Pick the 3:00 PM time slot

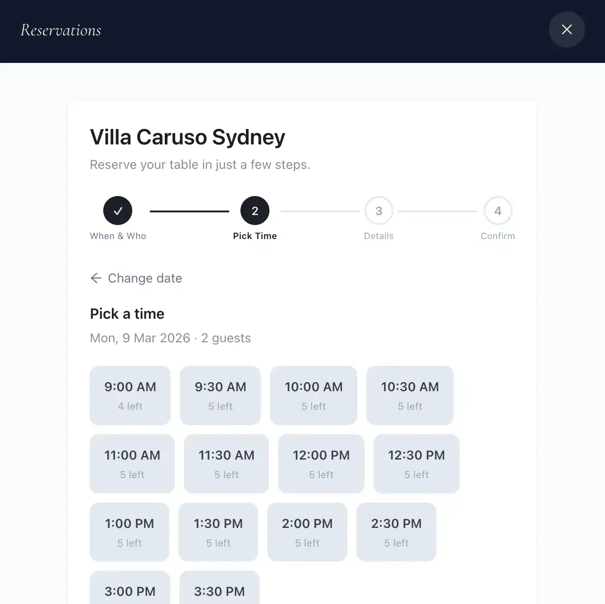[x=130, y=589]
